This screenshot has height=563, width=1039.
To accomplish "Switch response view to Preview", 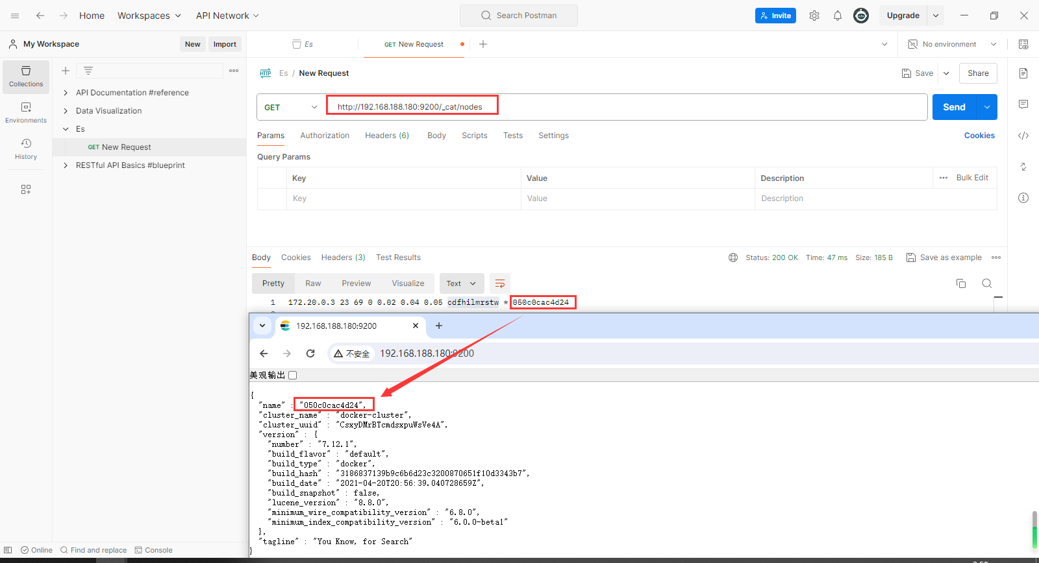I will [x=357, y=283].
